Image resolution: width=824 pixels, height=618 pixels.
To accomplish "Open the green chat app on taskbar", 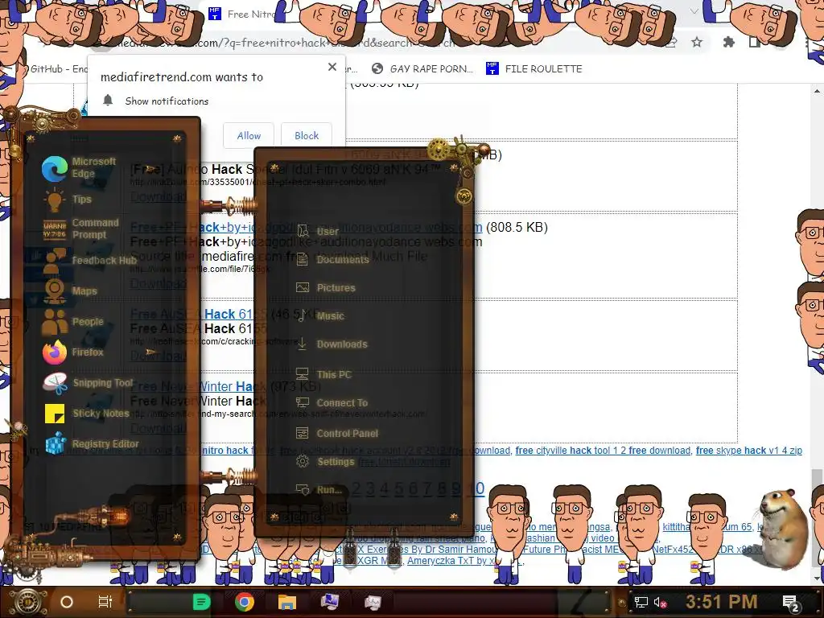I will click(x=201, y=602).
